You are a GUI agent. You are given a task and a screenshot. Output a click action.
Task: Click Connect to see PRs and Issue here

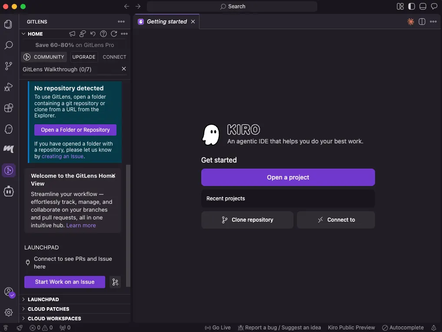point(73,262)
